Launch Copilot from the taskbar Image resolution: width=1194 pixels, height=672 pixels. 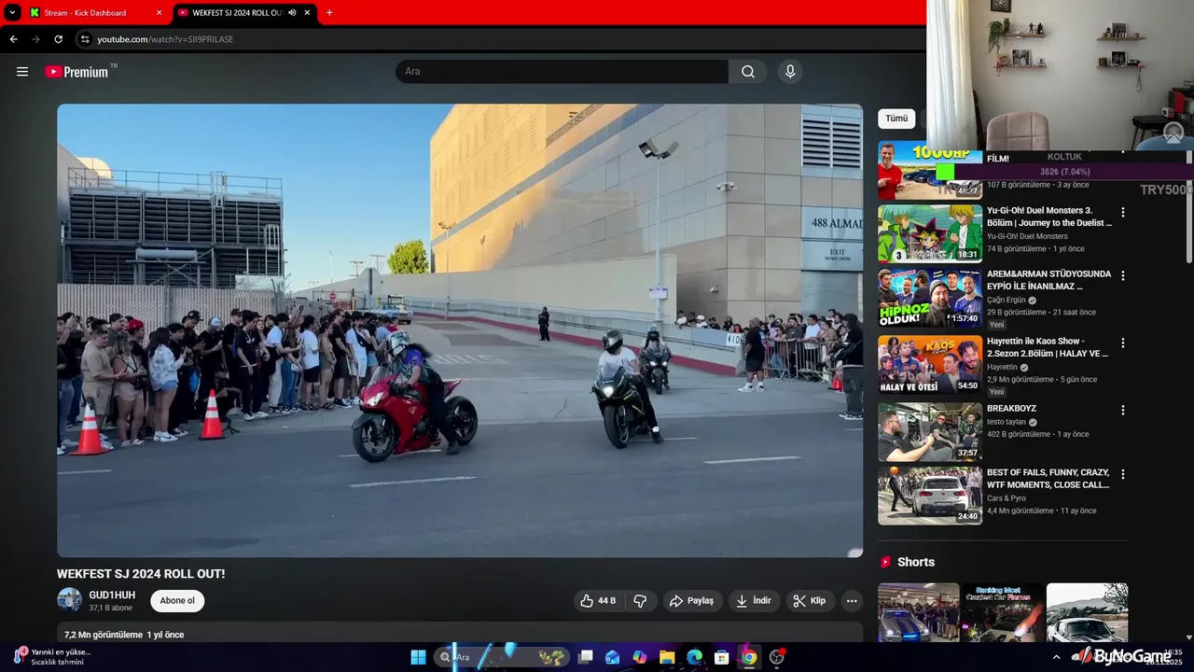pos(640,657)
